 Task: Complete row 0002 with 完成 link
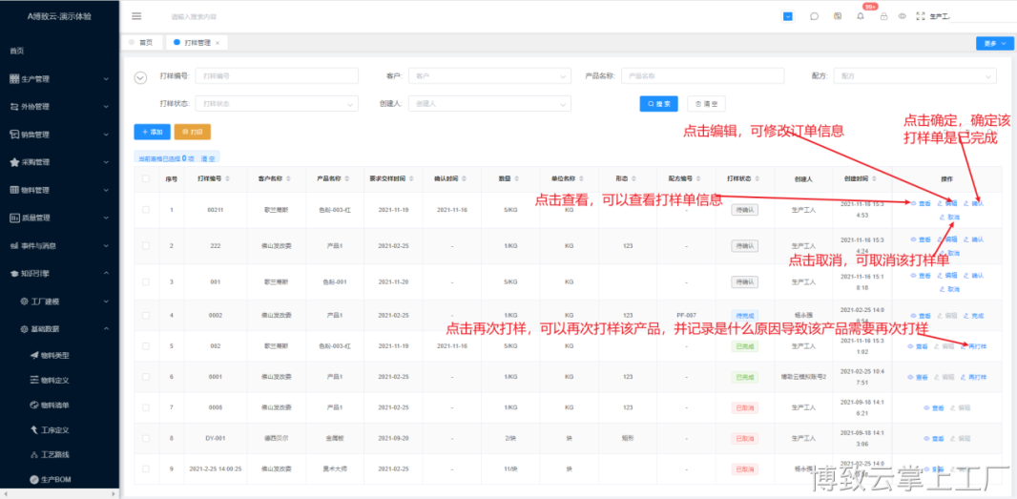tap(973, 316)
